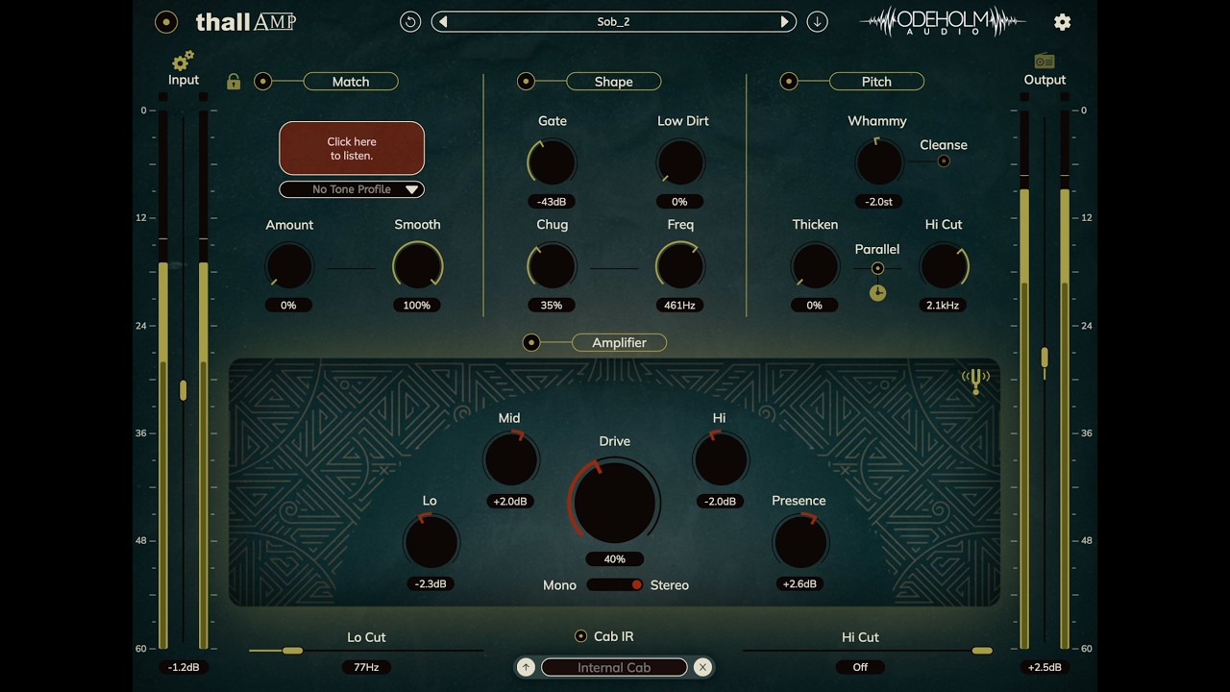The image size is (1230, 692).
Task: Click the Gate value -43dB field
Action: (552, 202)
